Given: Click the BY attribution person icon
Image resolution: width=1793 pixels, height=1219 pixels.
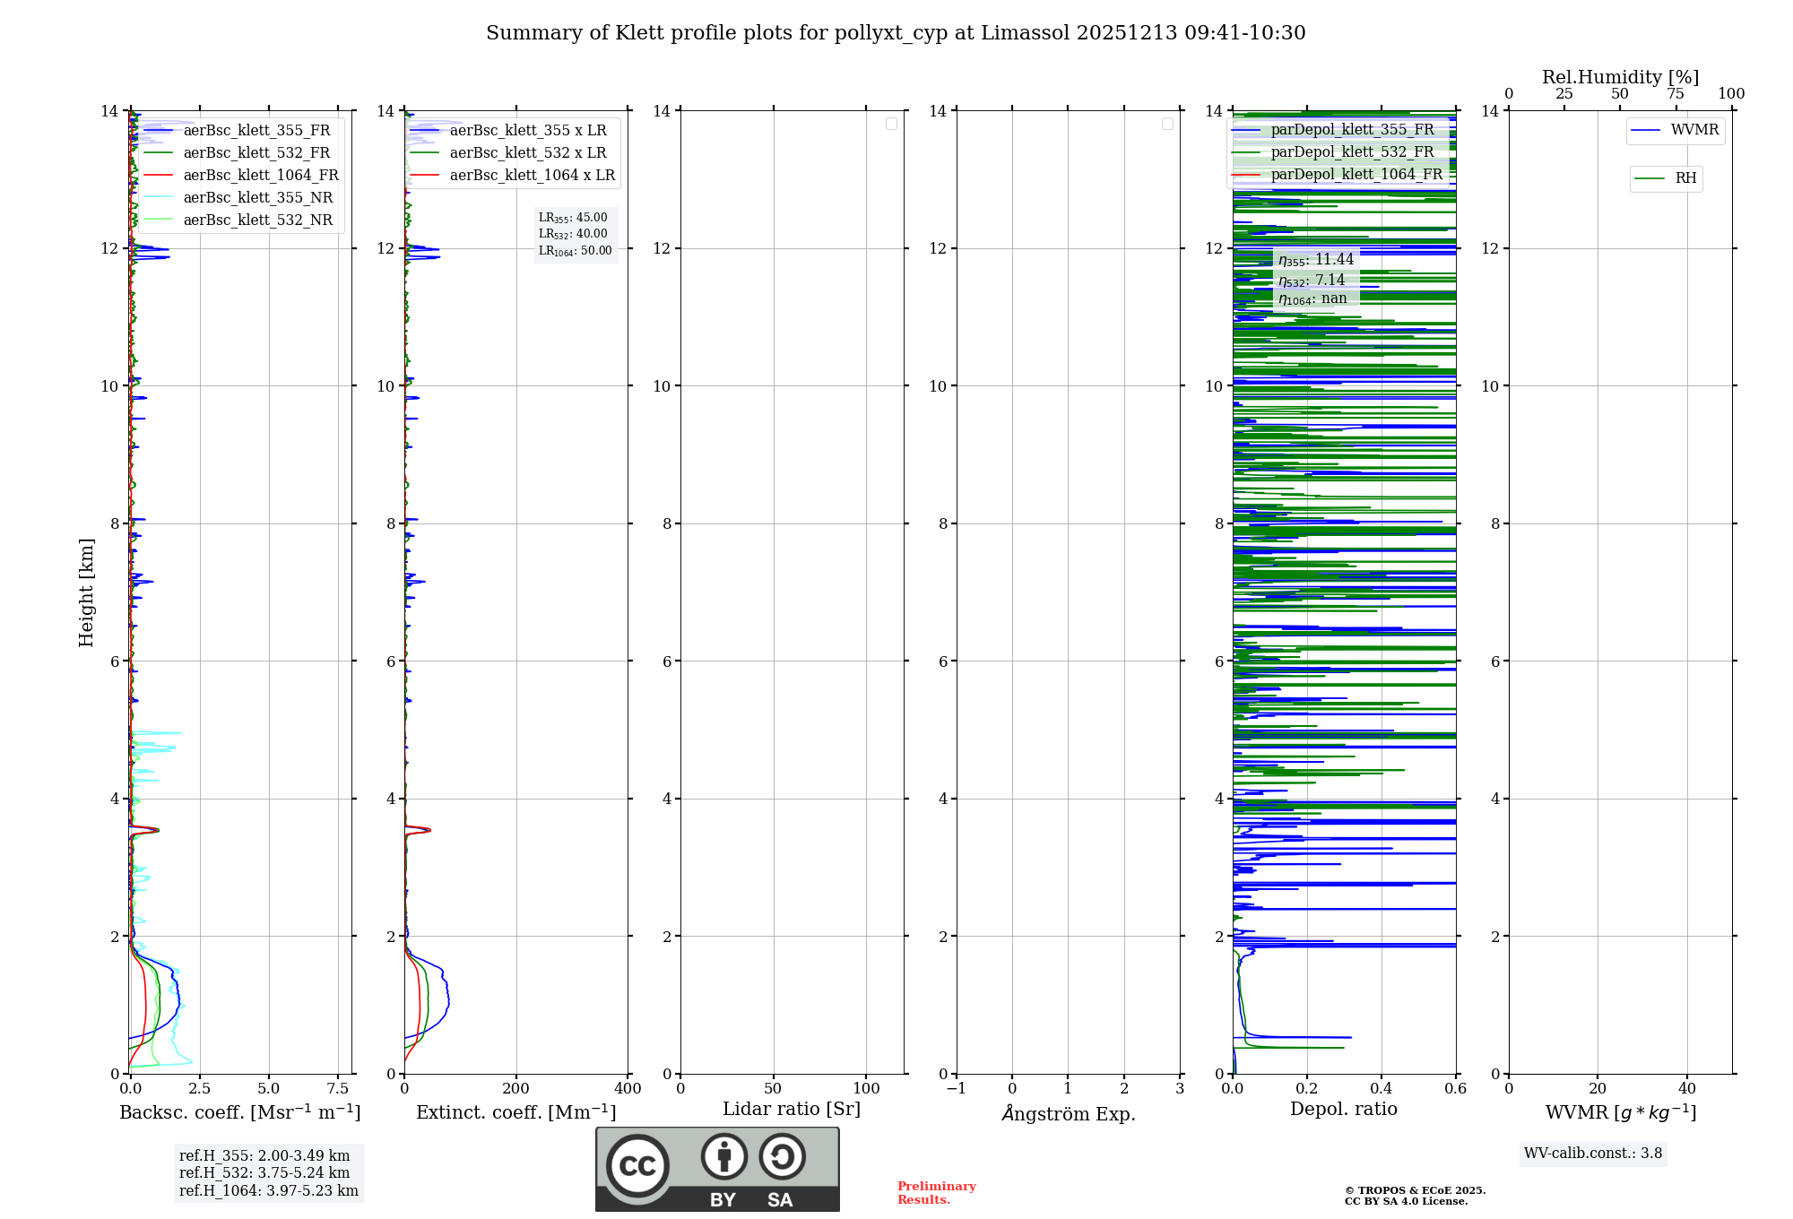Looking at the screenshot, I should [723, 1157].
